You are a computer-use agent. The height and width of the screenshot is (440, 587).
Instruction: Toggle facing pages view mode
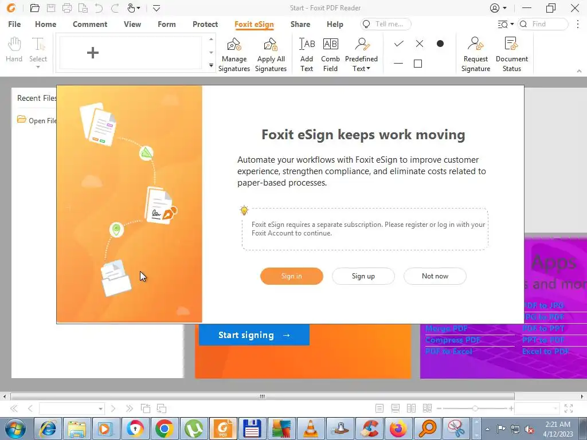411,408
